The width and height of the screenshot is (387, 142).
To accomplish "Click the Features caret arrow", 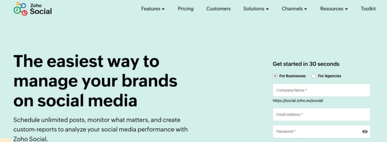I will (x=163, y=9).
